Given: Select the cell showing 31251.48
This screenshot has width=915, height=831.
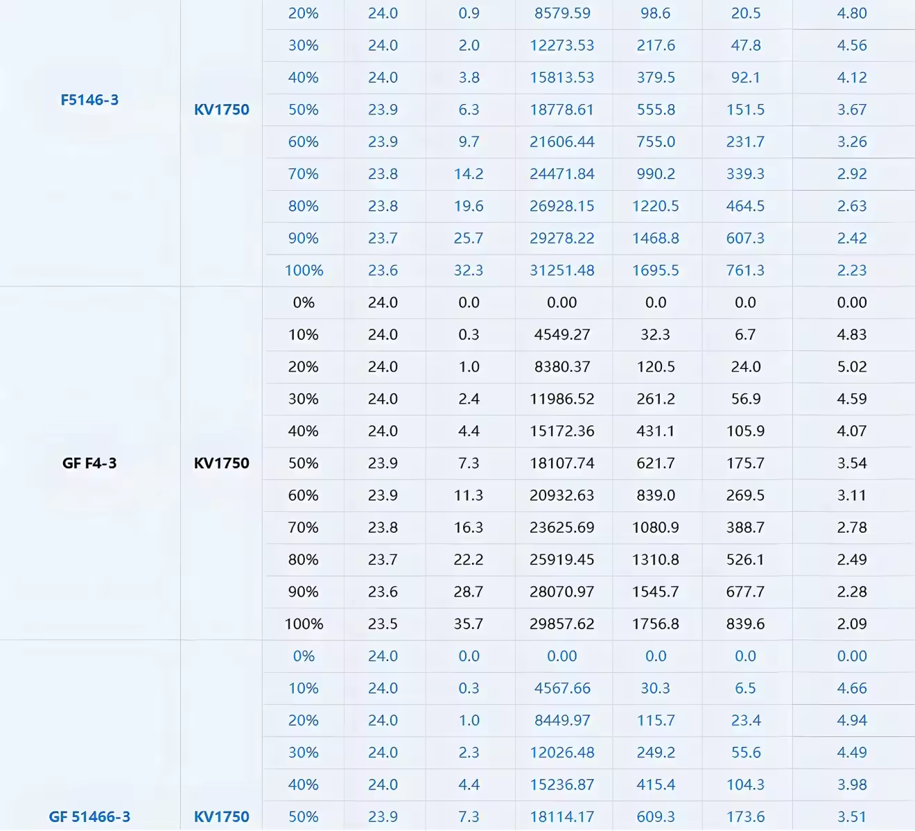Looking at the screenshot, I should point(562,271).
